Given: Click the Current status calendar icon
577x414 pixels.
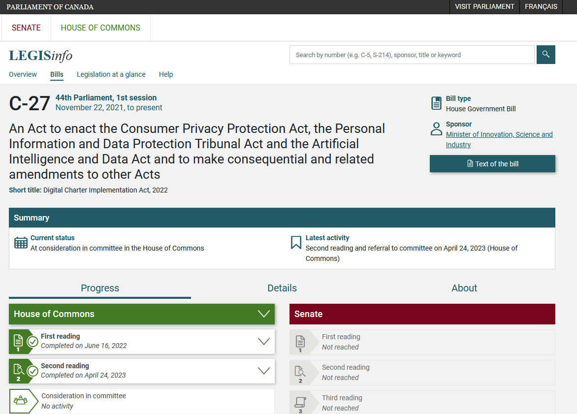Looking at the screenshot, I should [x=21, y=243].
